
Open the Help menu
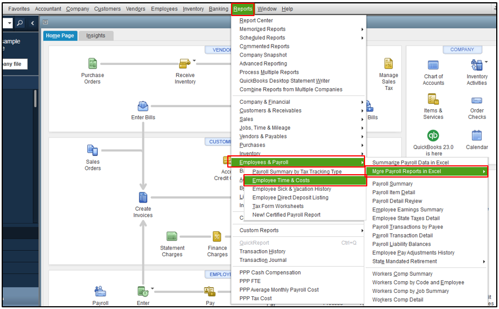point(287,9)
